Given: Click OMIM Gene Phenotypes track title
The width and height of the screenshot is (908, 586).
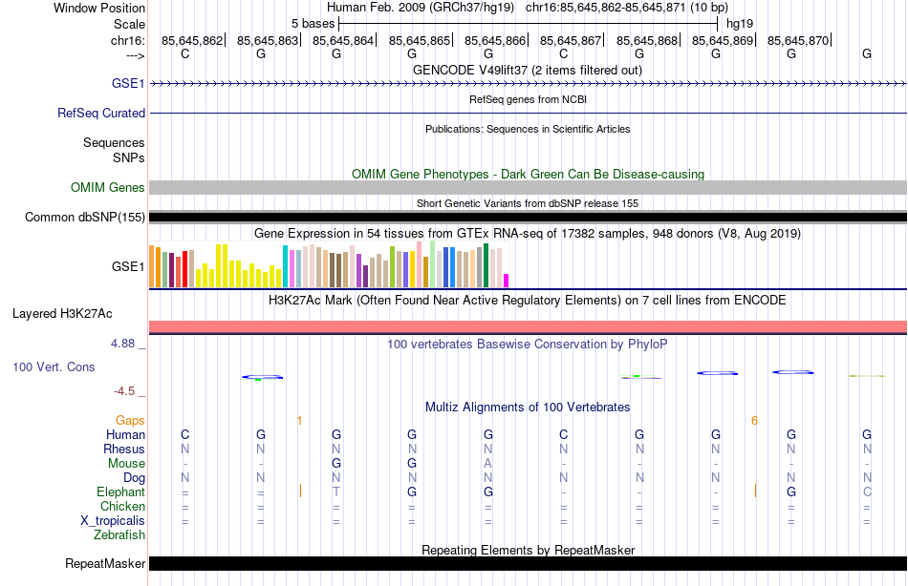Looking at the screenshot, I should click(528, 174).
